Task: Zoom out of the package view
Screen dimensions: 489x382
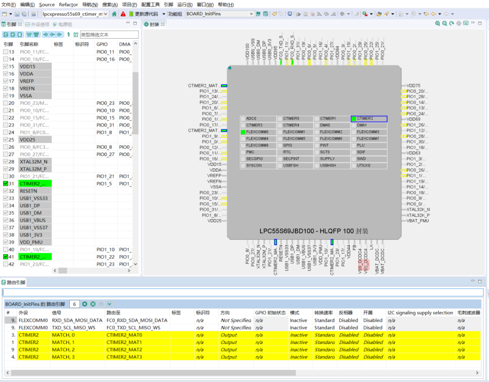Action: pyautogui.click(x=445, y=24)
